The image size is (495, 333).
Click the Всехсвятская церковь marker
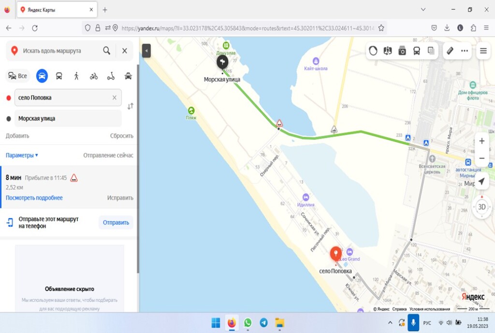pos(432,159)
